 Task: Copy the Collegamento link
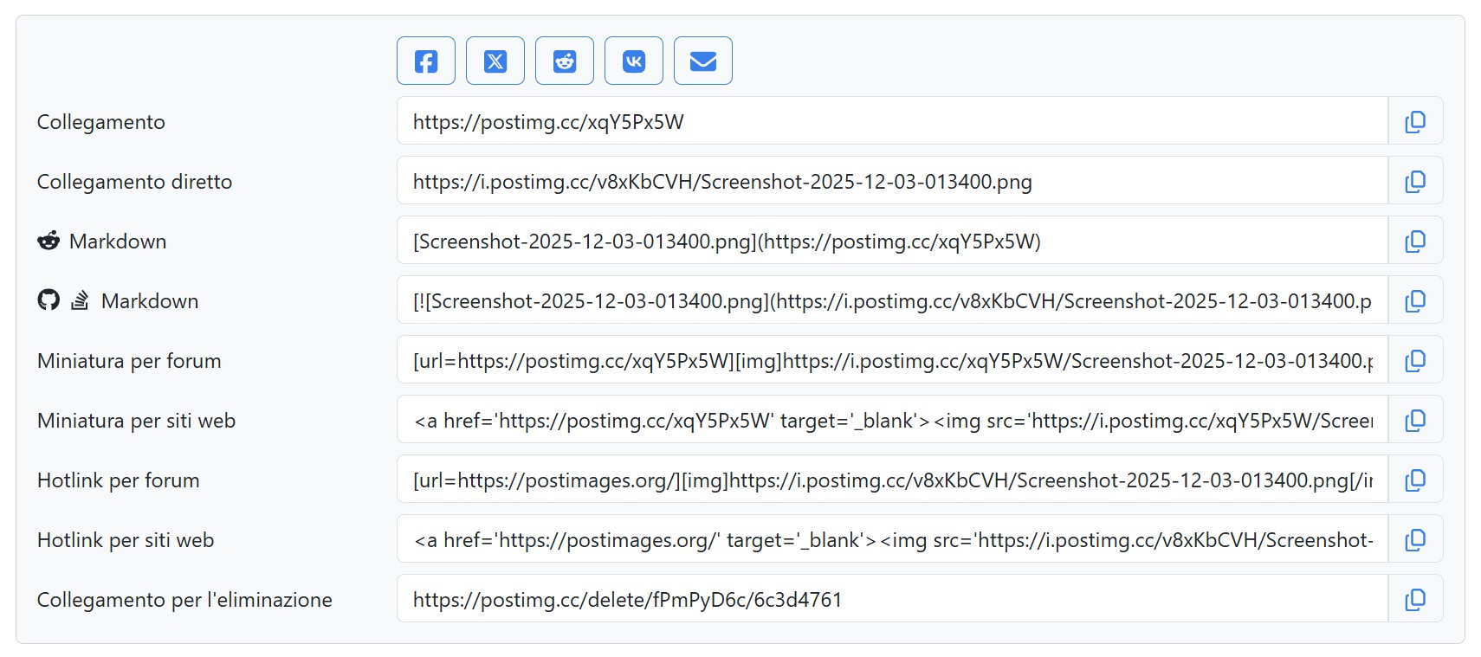1415,121
